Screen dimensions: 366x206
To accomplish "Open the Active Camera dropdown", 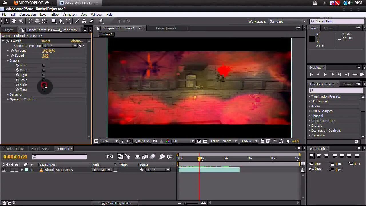I will pos(223,141).
